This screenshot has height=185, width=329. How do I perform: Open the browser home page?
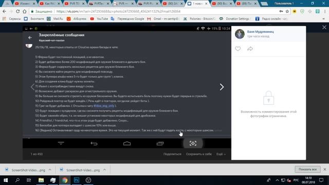(25, 11)
